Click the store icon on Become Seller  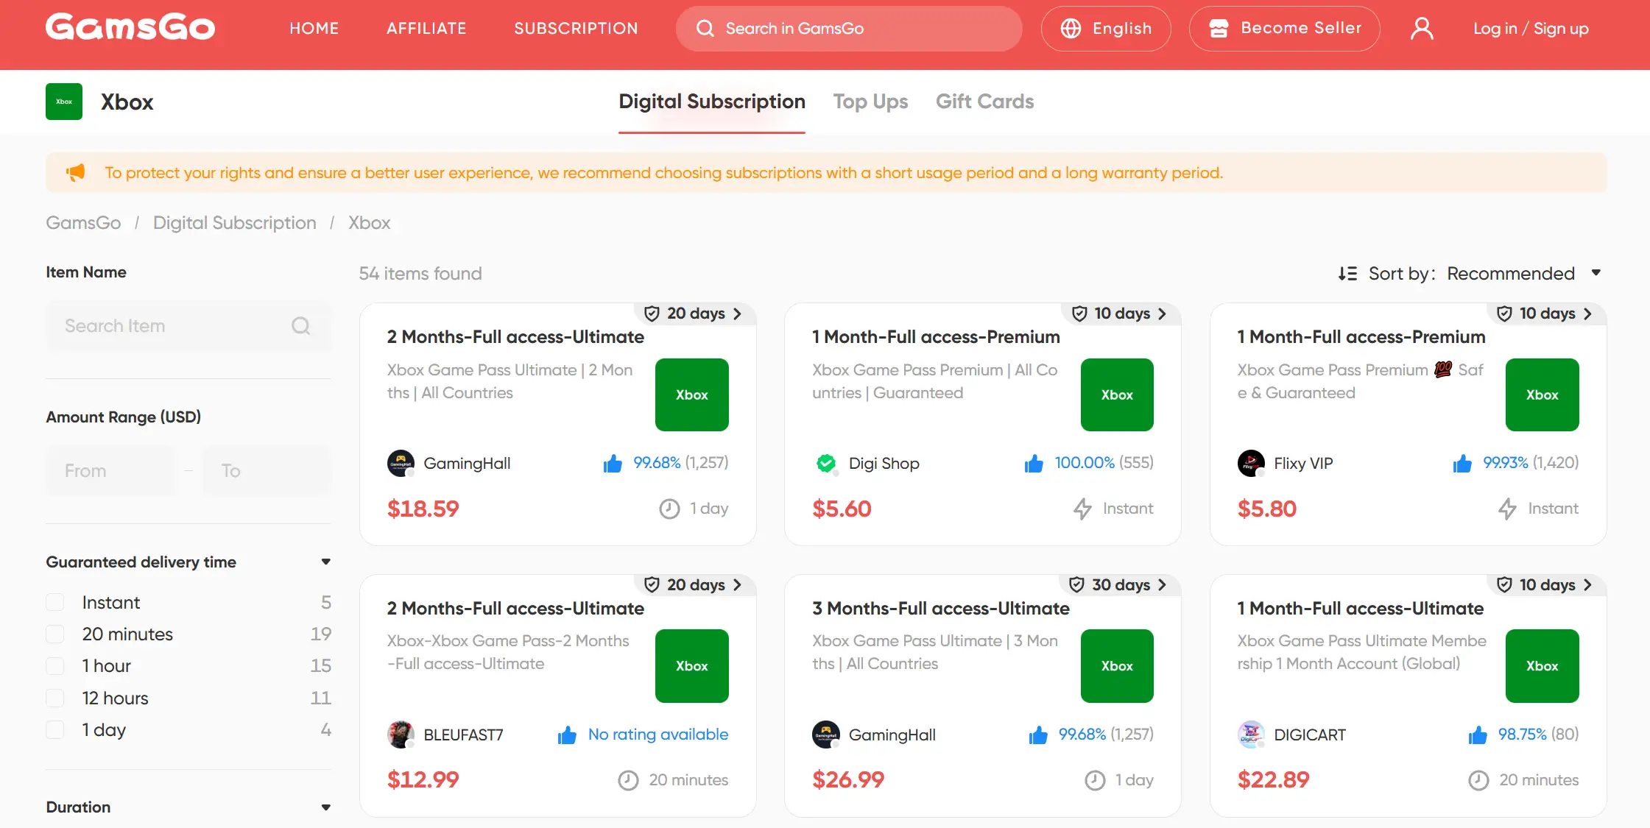tap(1219, 29)
